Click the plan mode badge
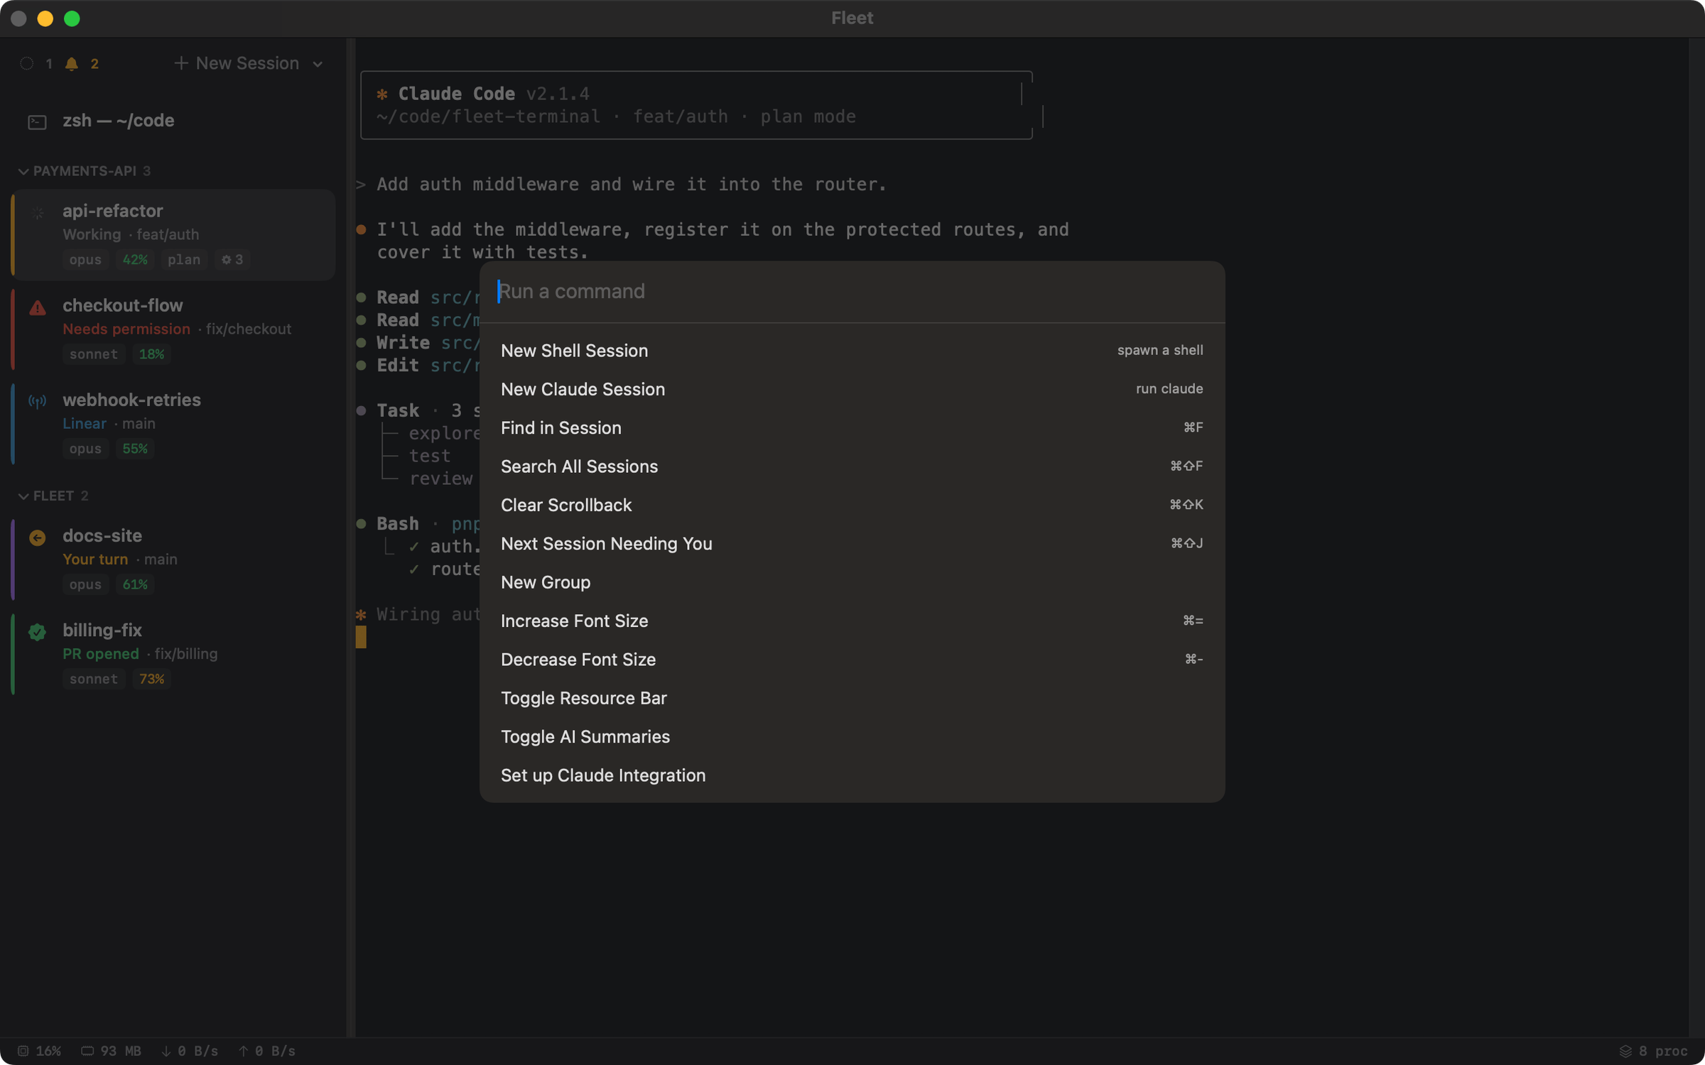1705x1065 pixels. 184,260
